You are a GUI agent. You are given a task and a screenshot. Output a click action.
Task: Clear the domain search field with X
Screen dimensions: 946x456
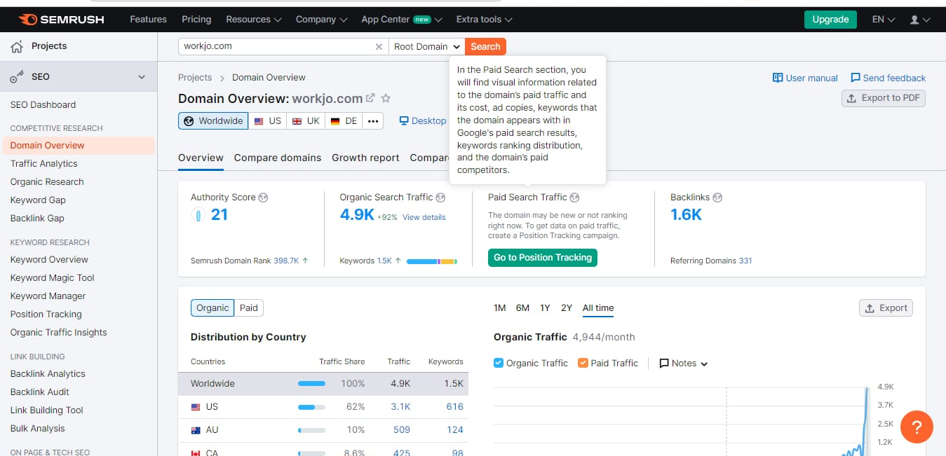pos(379,47)
